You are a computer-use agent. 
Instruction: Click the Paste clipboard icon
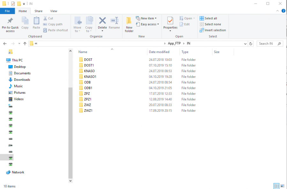click(x=36, y=23)
